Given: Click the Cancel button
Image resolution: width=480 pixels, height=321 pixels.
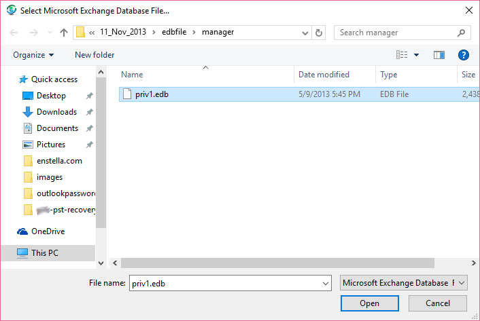Looking at the screenshot, I should coord(438,303).
